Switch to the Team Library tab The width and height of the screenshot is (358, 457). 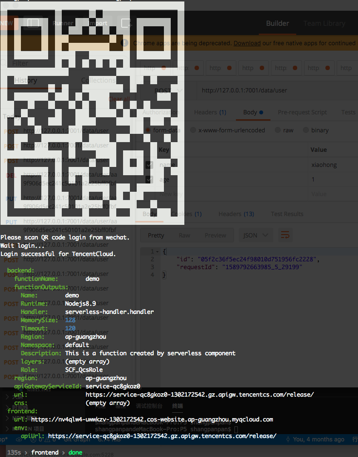pos(324,23)
